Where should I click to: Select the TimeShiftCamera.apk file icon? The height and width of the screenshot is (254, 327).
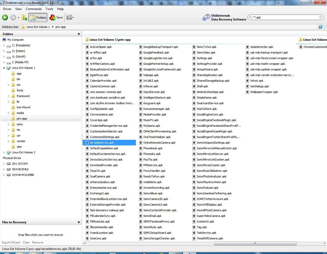point(194,238)
